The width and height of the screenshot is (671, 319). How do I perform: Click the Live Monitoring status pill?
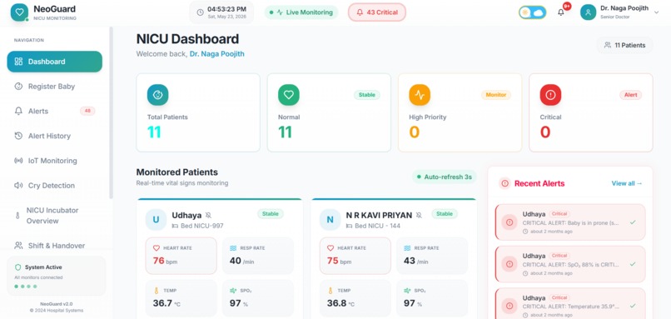pyautogui.click(x=301, y=12)
